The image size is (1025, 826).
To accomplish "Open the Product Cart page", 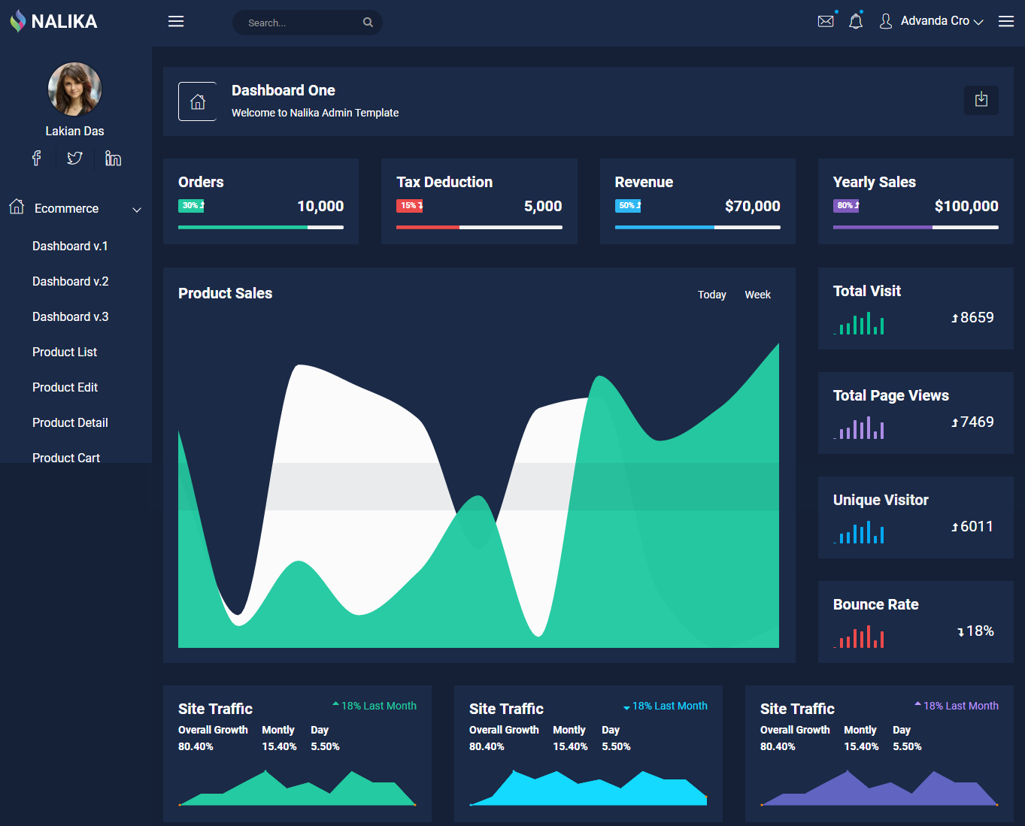I will pyautogui.click(x=66, y=458).
